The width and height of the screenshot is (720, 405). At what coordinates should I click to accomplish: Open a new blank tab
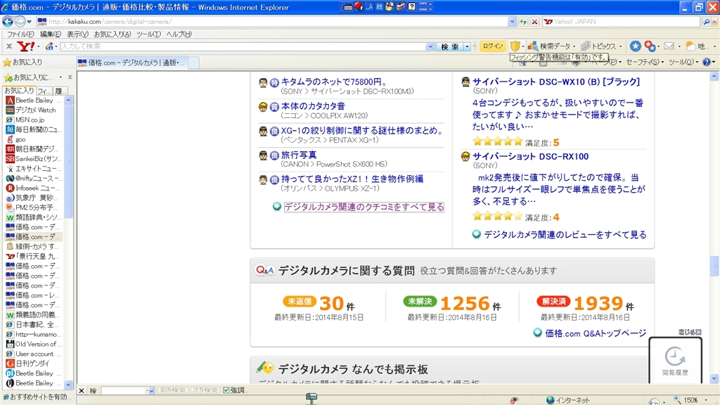pyautogui.click(x=194, y=63)
